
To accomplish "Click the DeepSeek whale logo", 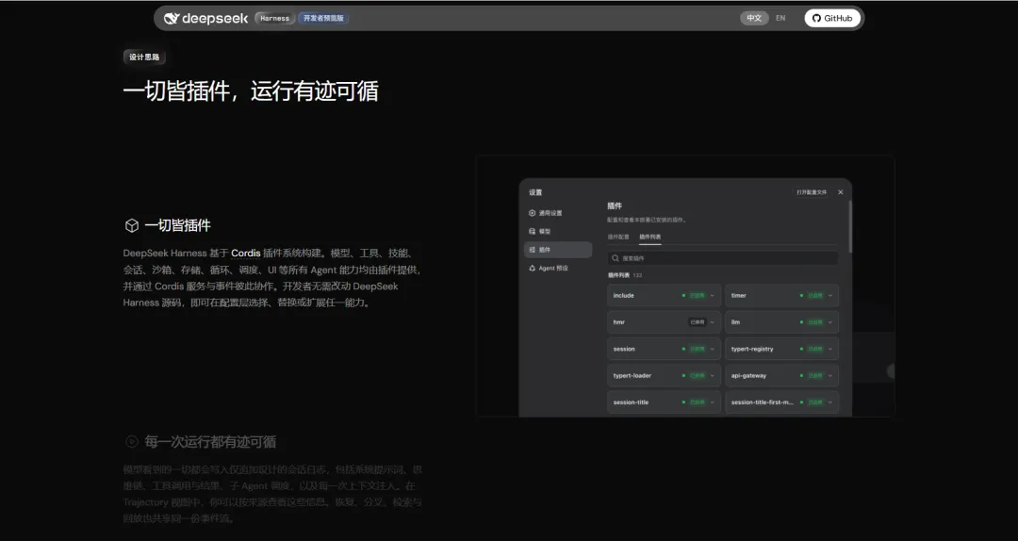I will tap(172, 18).
